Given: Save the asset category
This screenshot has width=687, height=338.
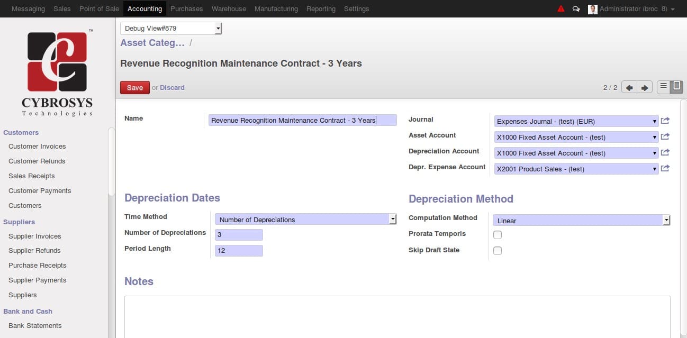Looking at the screenshot, I should pyautogui.click(x=135, y=88).
